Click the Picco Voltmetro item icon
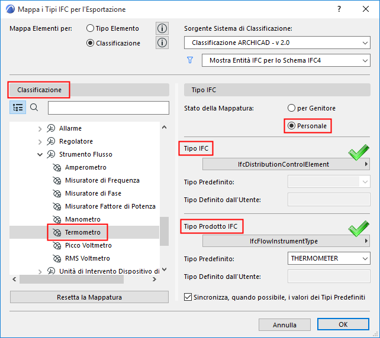The height and width of the screenshot is (338, 380). 57,245
